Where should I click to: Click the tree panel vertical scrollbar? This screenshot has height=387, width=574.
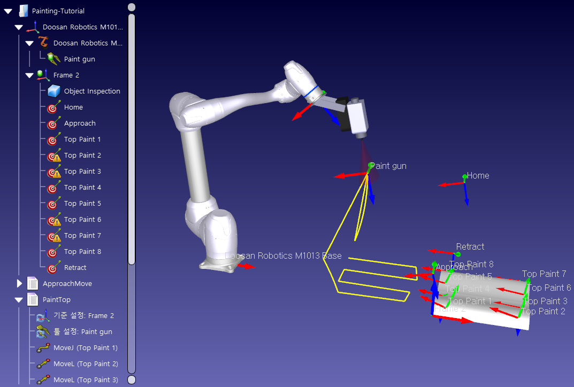click(132, 139)
